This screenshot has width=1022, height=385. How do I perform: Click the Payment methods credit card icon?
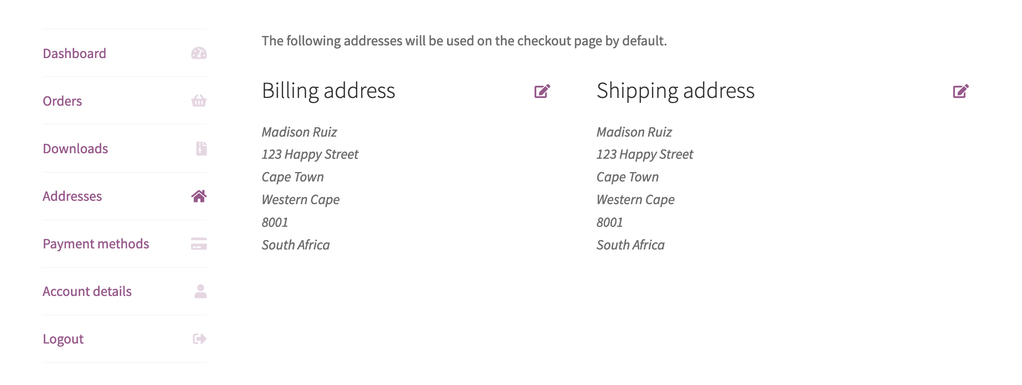pyautogui.click(x=199, y=244)
